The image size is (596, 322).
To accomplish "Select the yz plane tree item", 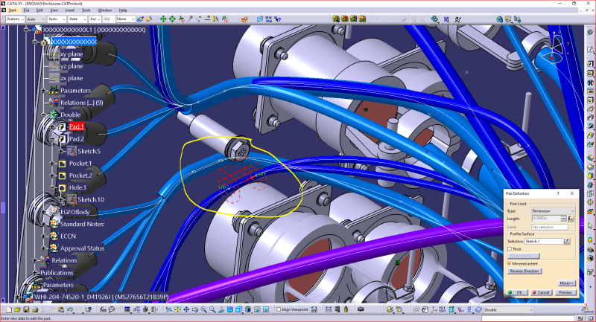I will 72,66.
